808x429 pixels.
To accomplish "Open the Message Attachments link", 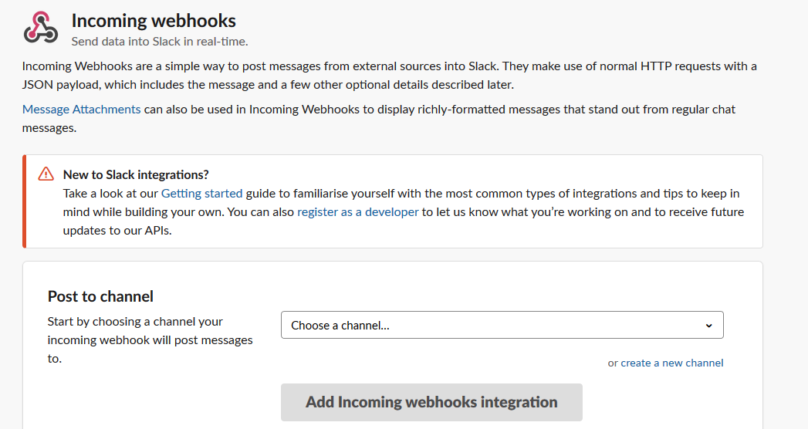I will pos(82,110).
